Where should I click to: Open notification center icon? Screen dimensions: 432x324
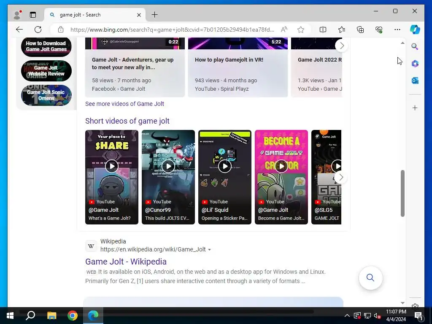point(418,316)
